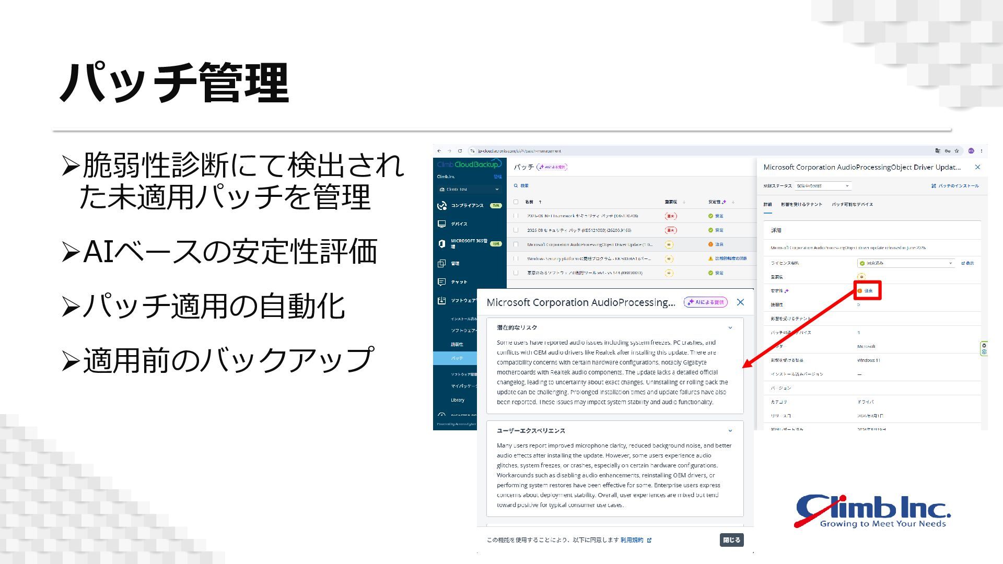The image size is (1003, 564).
Task: Click the デバイス monitor icon in sidebar
Action: (x=442, y=224)
